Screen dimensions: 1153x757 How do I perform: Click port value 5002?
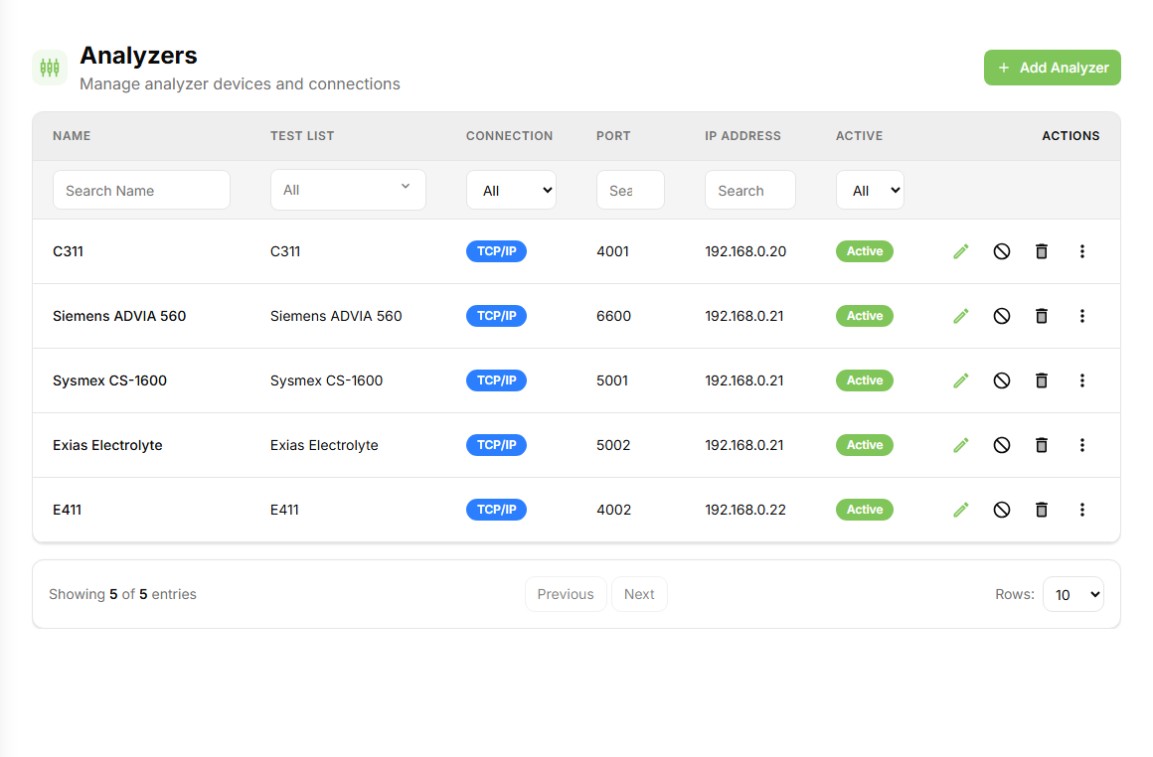point(613,445)
